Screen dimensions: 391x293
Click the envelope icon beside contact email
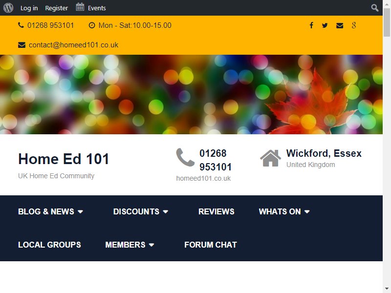(22, 45)
